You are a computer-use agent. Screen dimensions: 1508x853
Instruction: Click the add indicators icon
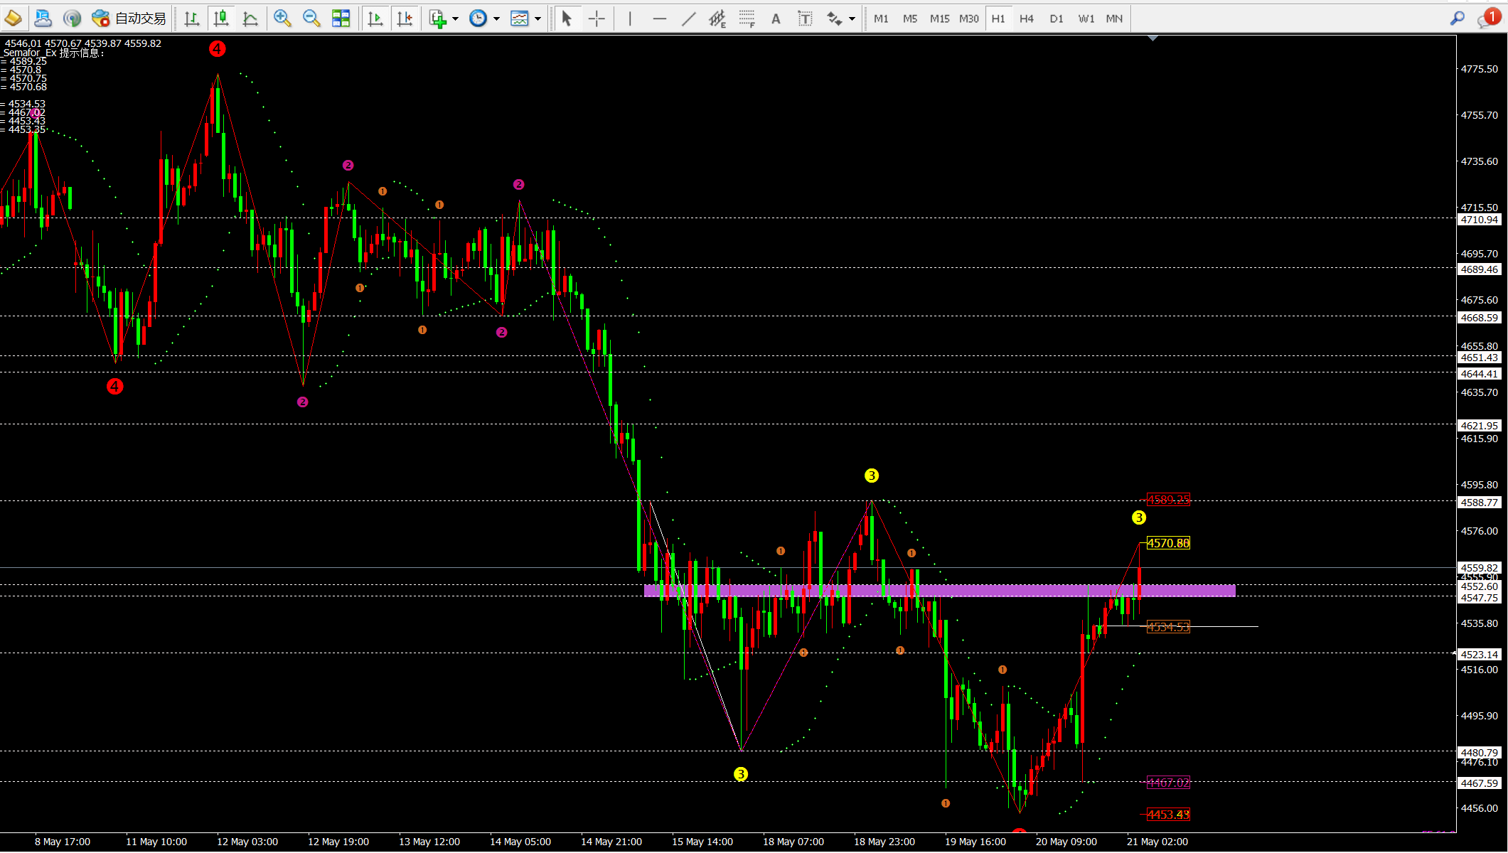(438, 18)
